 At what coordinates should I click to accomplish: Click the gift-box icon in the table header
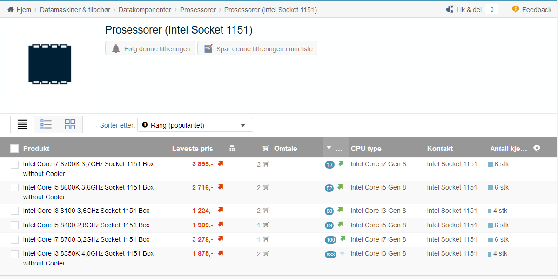(232, 149)
